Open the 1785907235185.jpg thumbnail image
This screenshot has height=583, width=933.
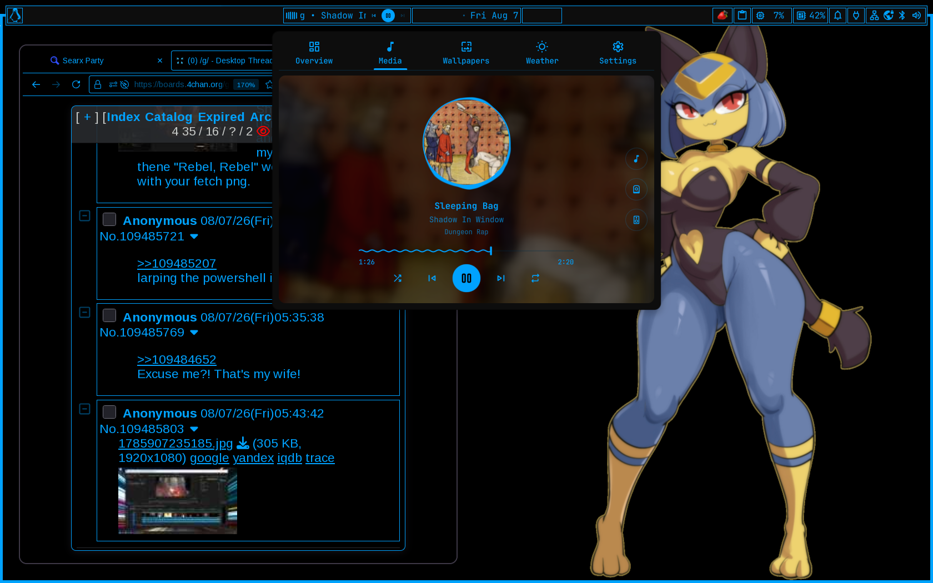pyautogui.click(x=178, y=501)
